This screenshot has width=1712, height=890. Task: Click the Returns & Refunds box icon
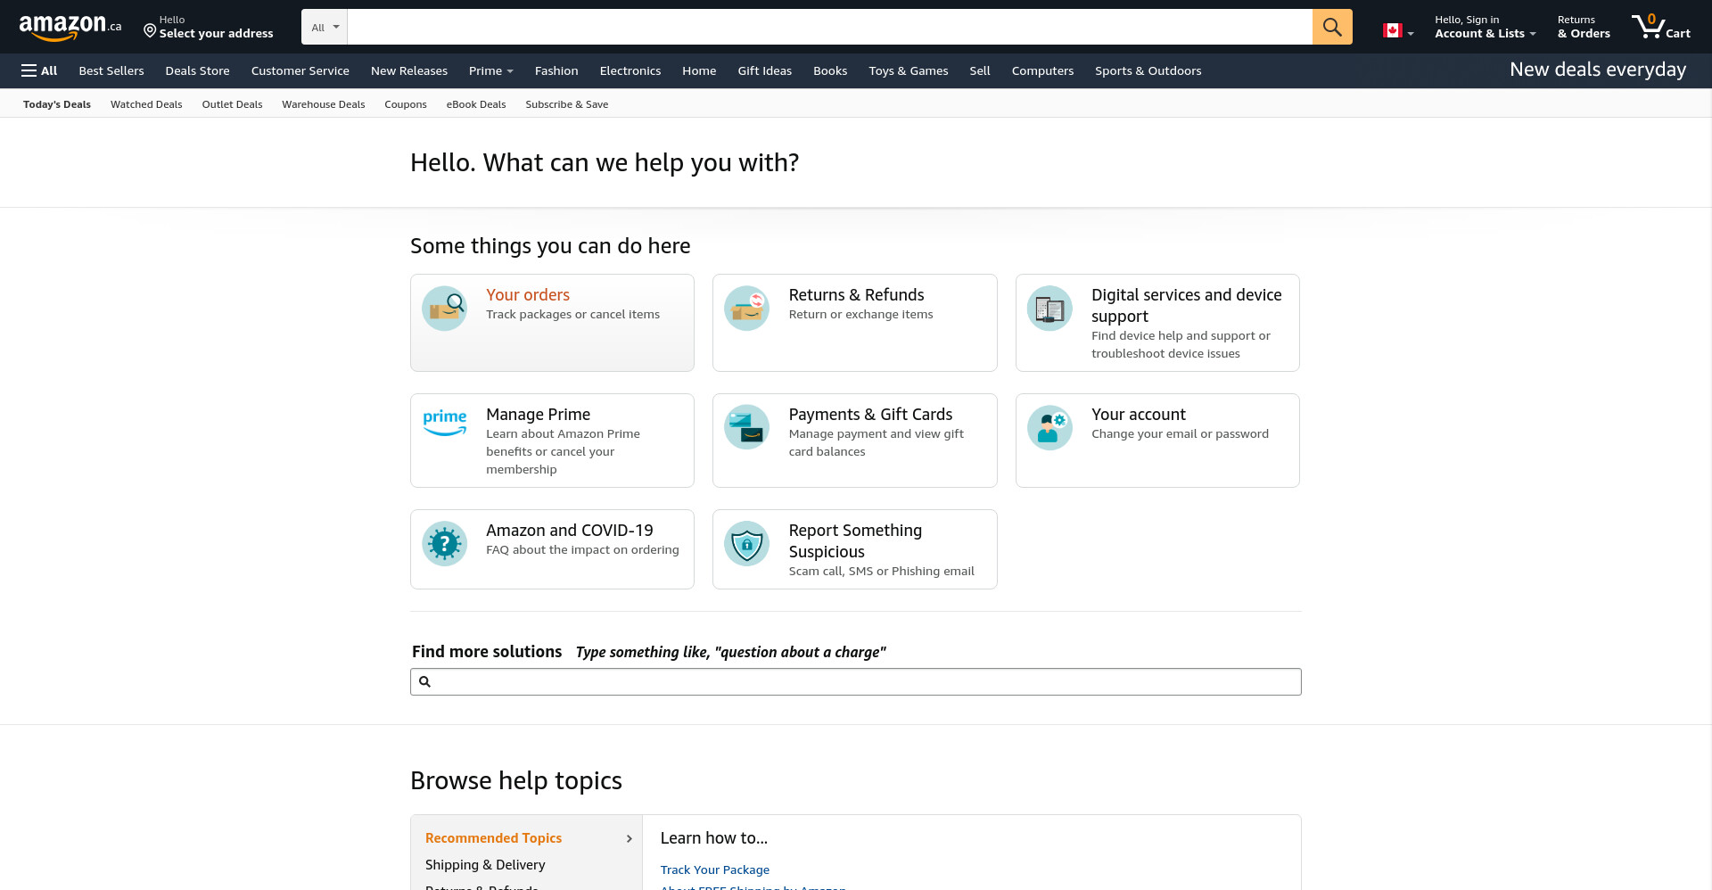tap(747, 308)
